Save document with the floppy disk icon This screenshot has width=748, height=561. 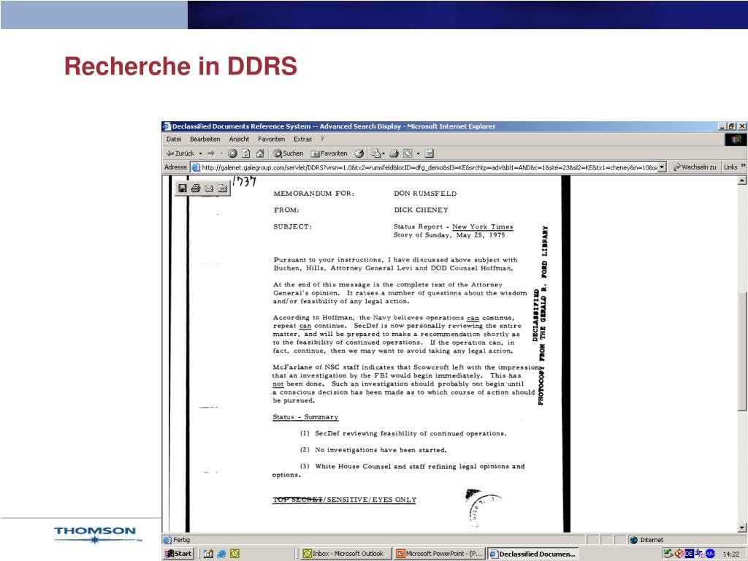pos(182,188)
